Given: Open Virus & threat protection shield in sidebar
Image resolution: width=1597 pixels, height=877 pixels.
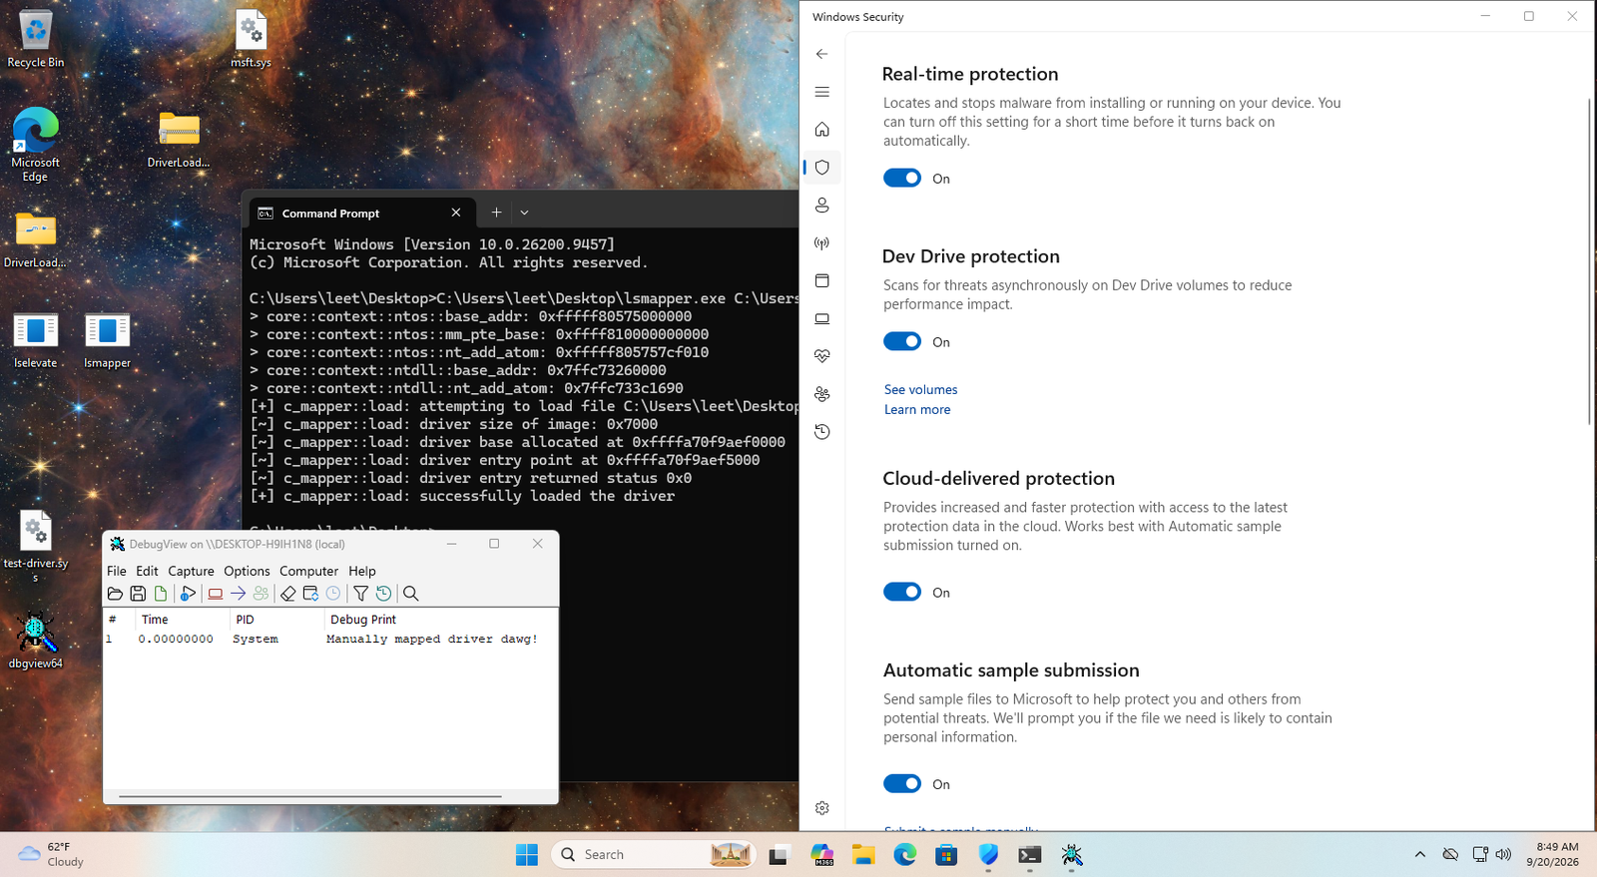Looking at the screenshot, I should pos(822,168).
